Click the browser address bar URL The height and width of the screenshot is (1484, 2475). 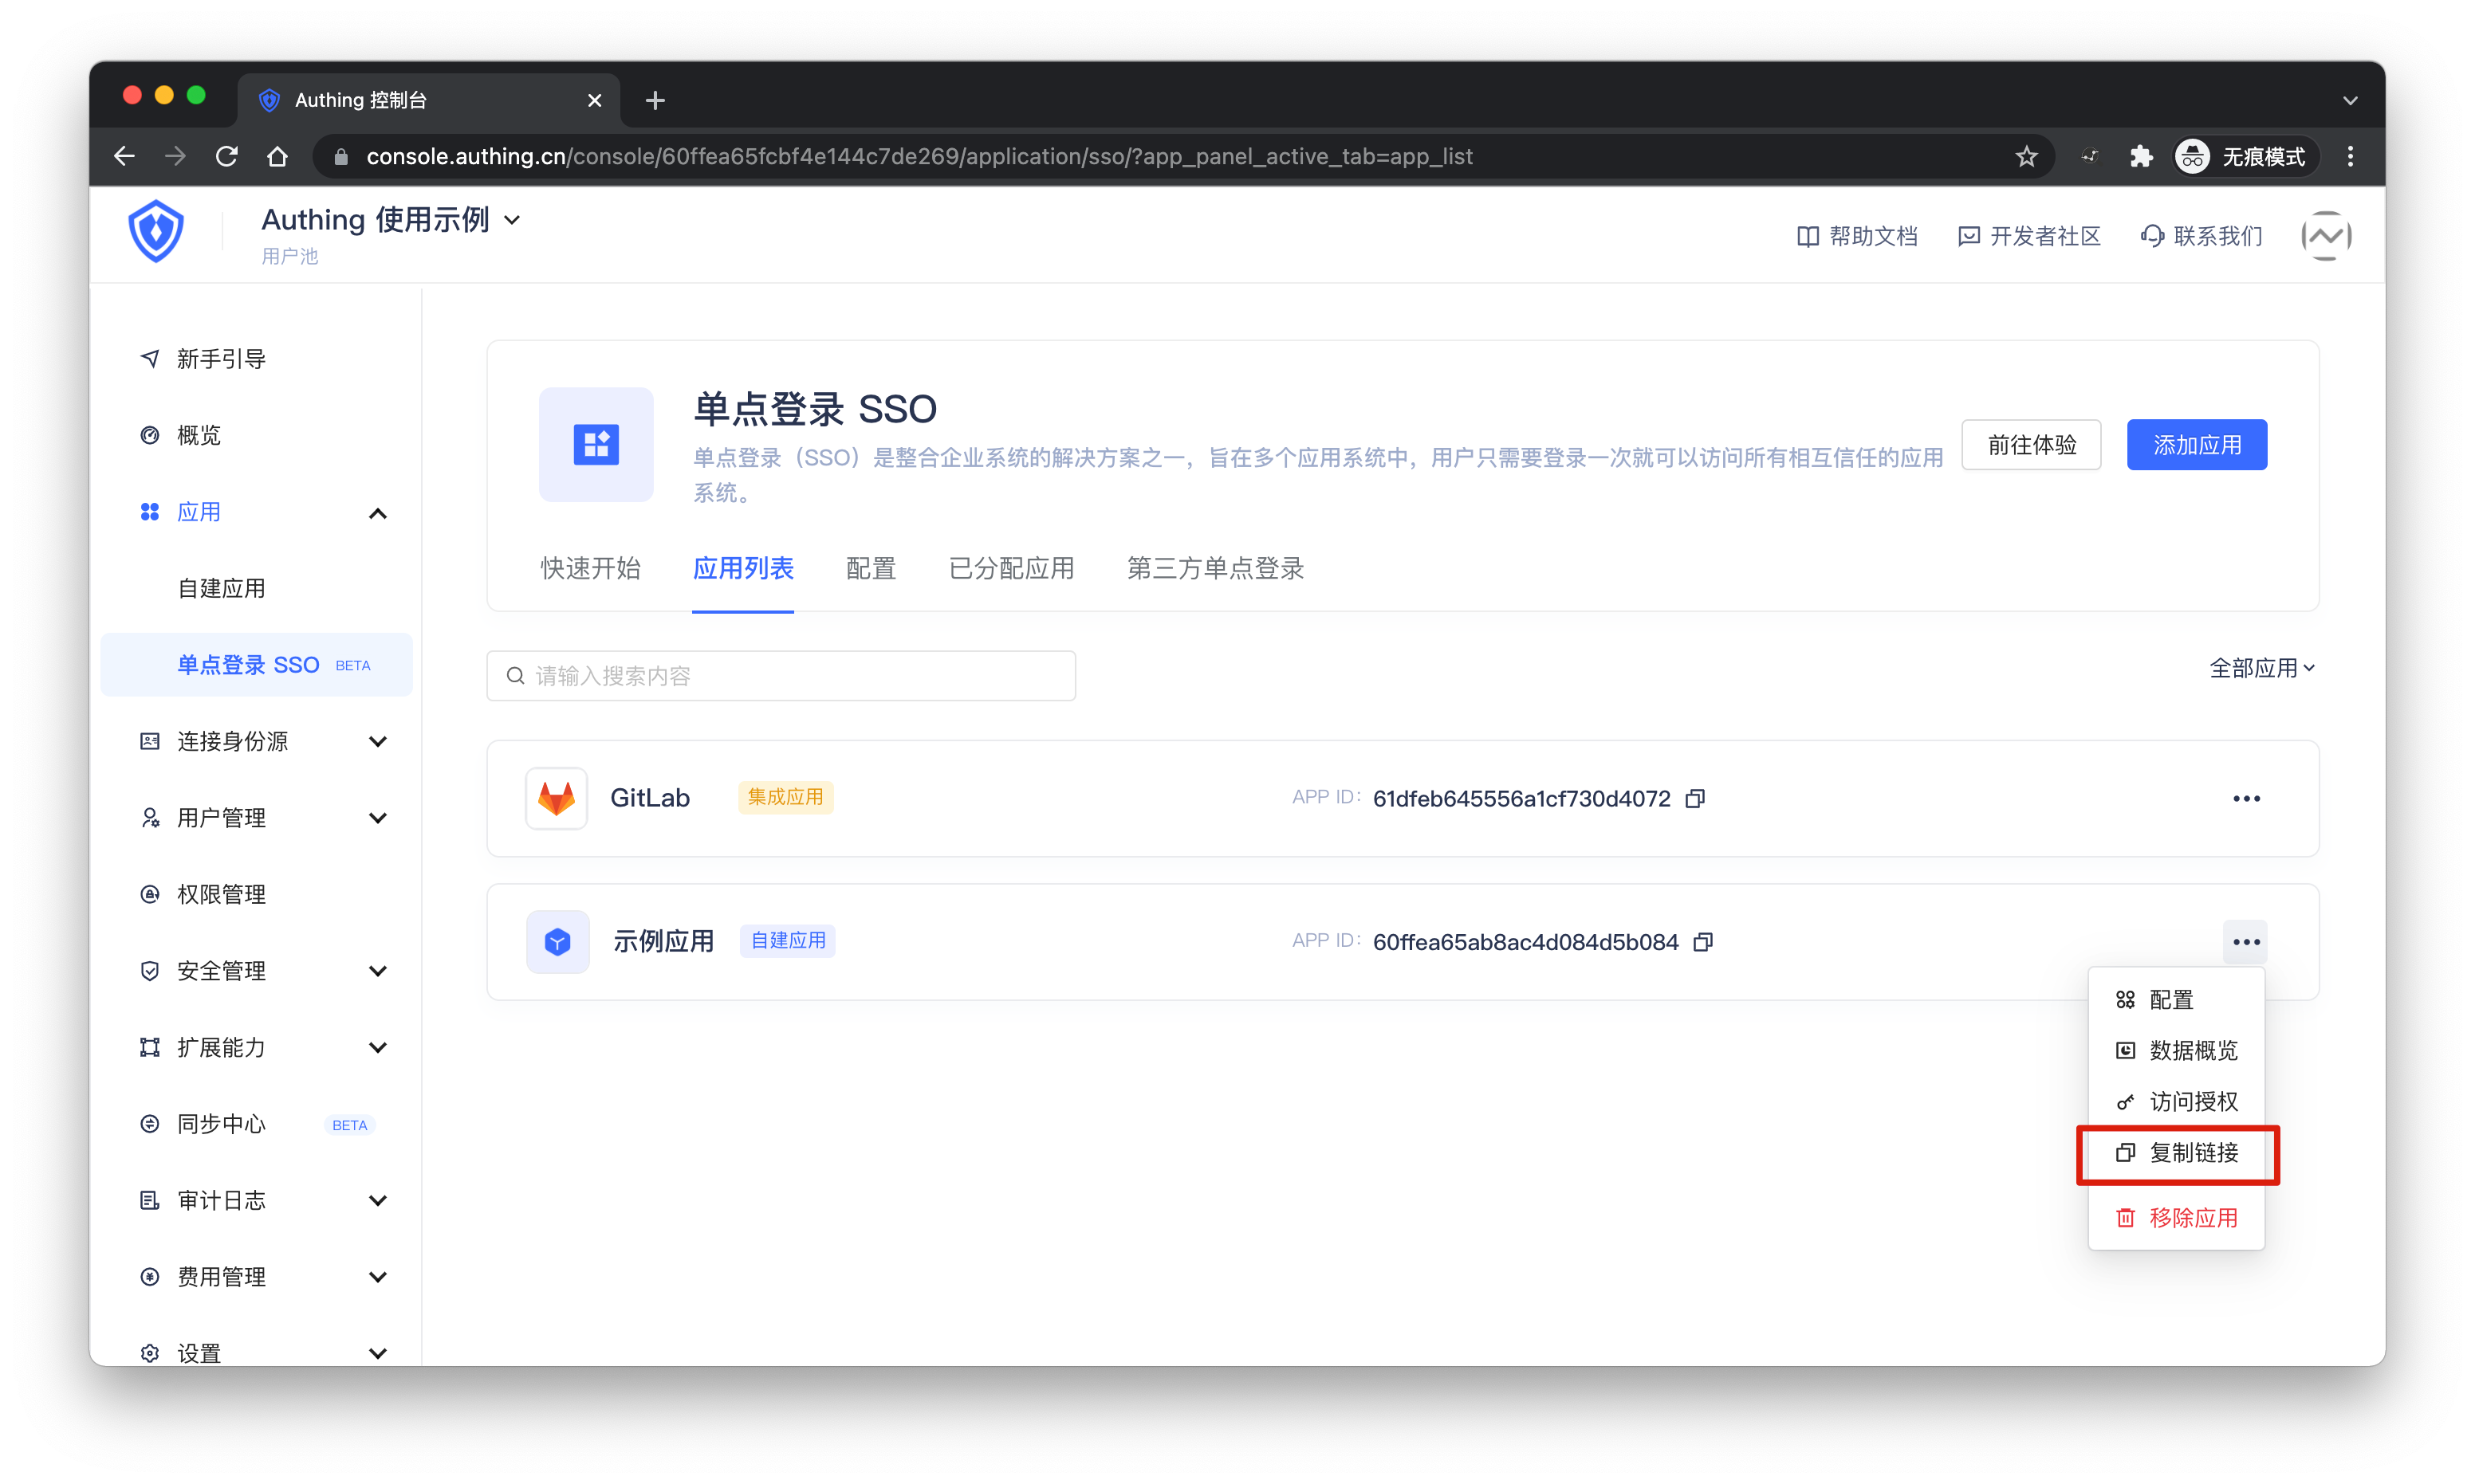click(x=919, y=156)
